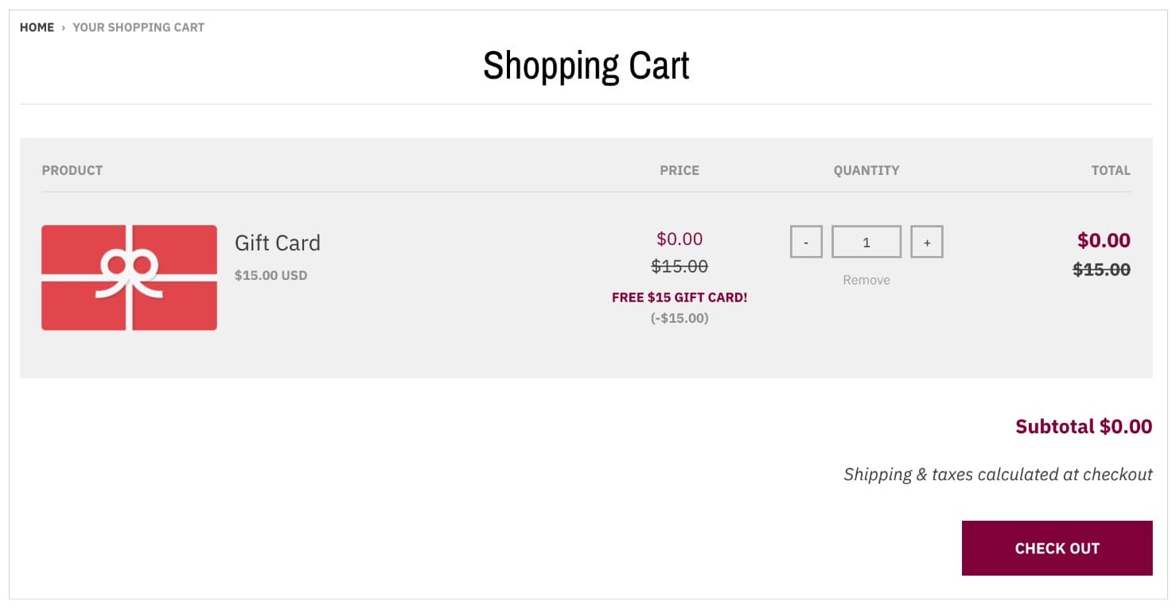The image size is (1176, 609).
Task: Click the HOME breadcrumb icon link
Action: click(x=37, y=26)
